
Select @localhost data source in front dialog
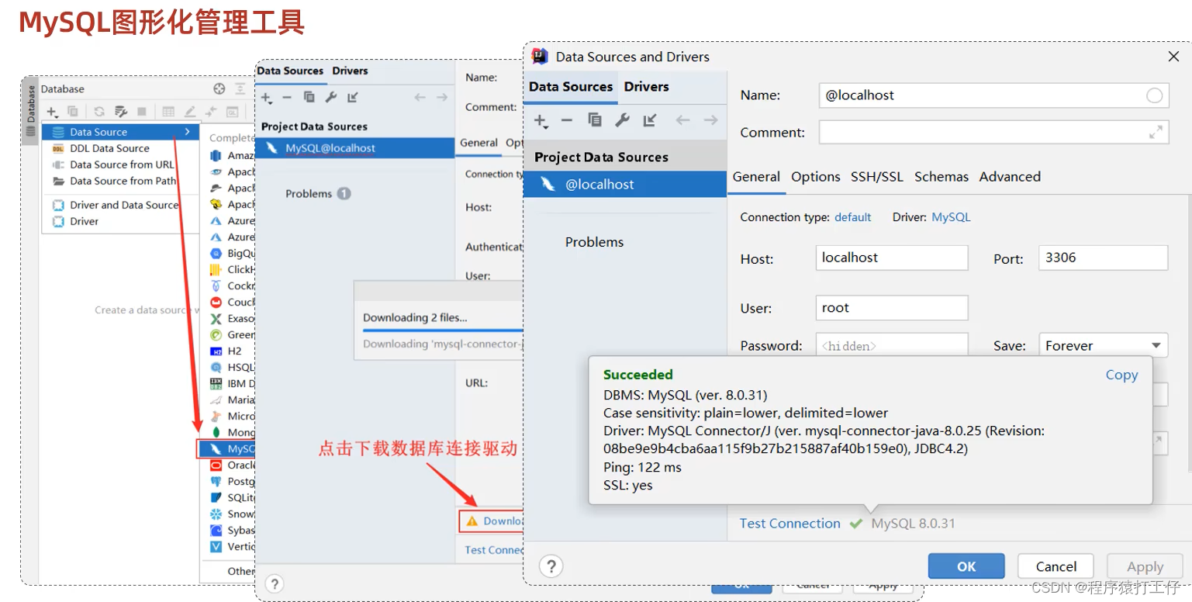[x=625, y=185]
